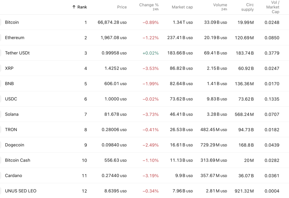Image resolution: width=289 pixels, height=198 pixels.
Task: Click UNUS SED LEO volume 2.81 M USD
Action: (x=216, y=191)
